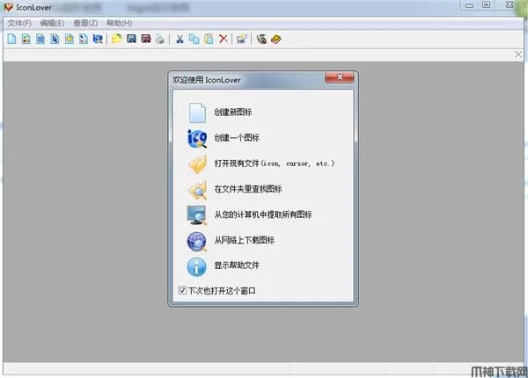528x378 pixels.
Task: Close the small panel X below the toolbar
Action: click(x=518, y=55)
